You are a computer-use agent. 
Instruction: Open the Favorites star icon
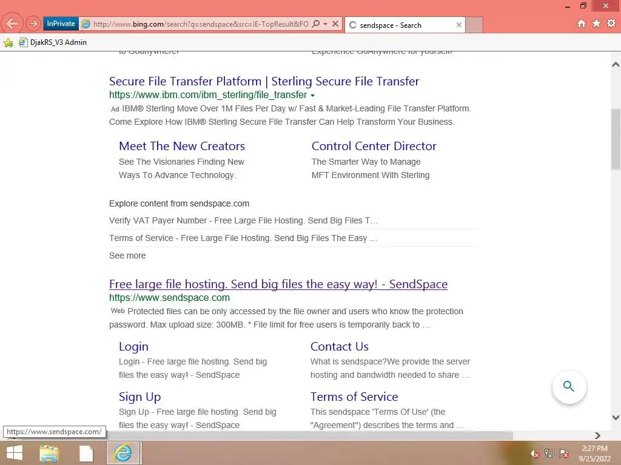pyautogui.click(x=596, y=24)
